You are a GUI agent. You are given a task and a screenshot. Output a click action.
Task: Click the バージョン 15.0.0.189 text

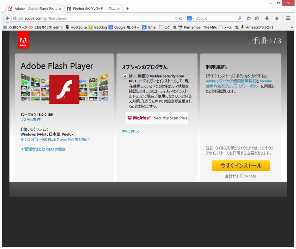point(37,114)
